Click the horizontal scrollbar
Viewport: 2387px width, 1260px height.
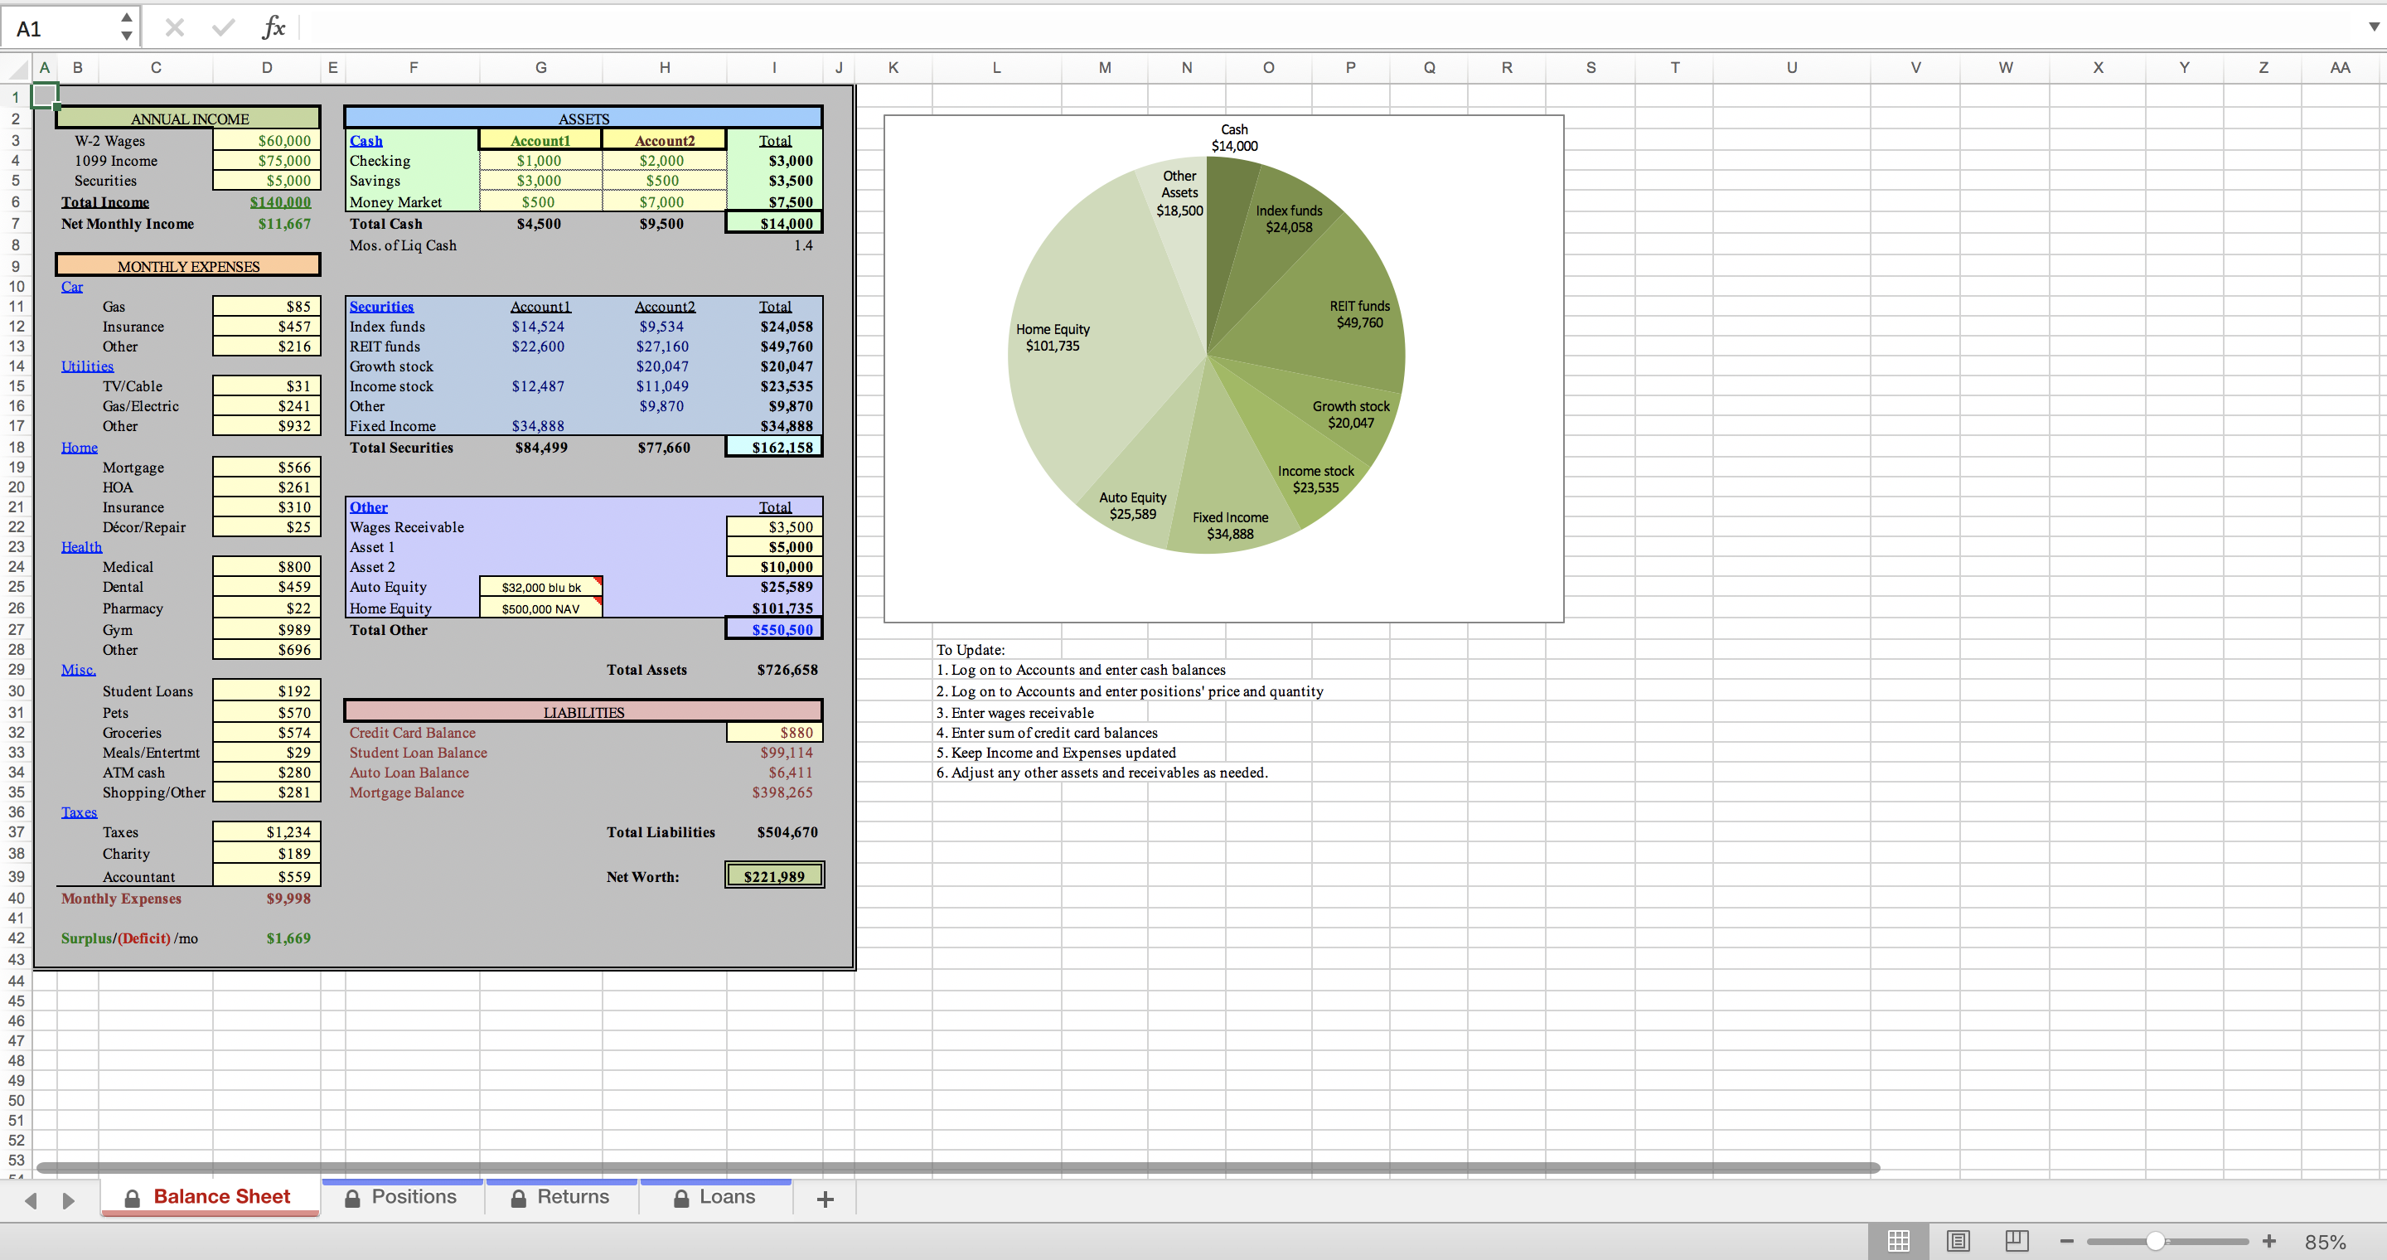click(957, 1167)
